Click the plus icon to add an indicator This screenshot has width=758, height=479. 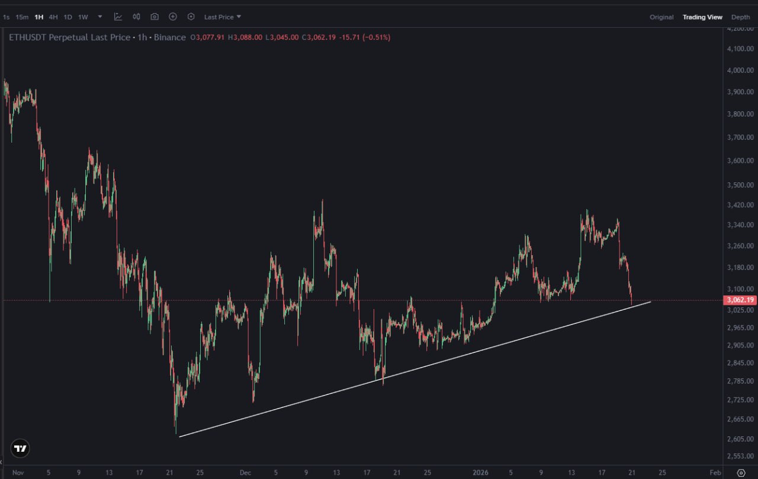(x=172, y=17)
